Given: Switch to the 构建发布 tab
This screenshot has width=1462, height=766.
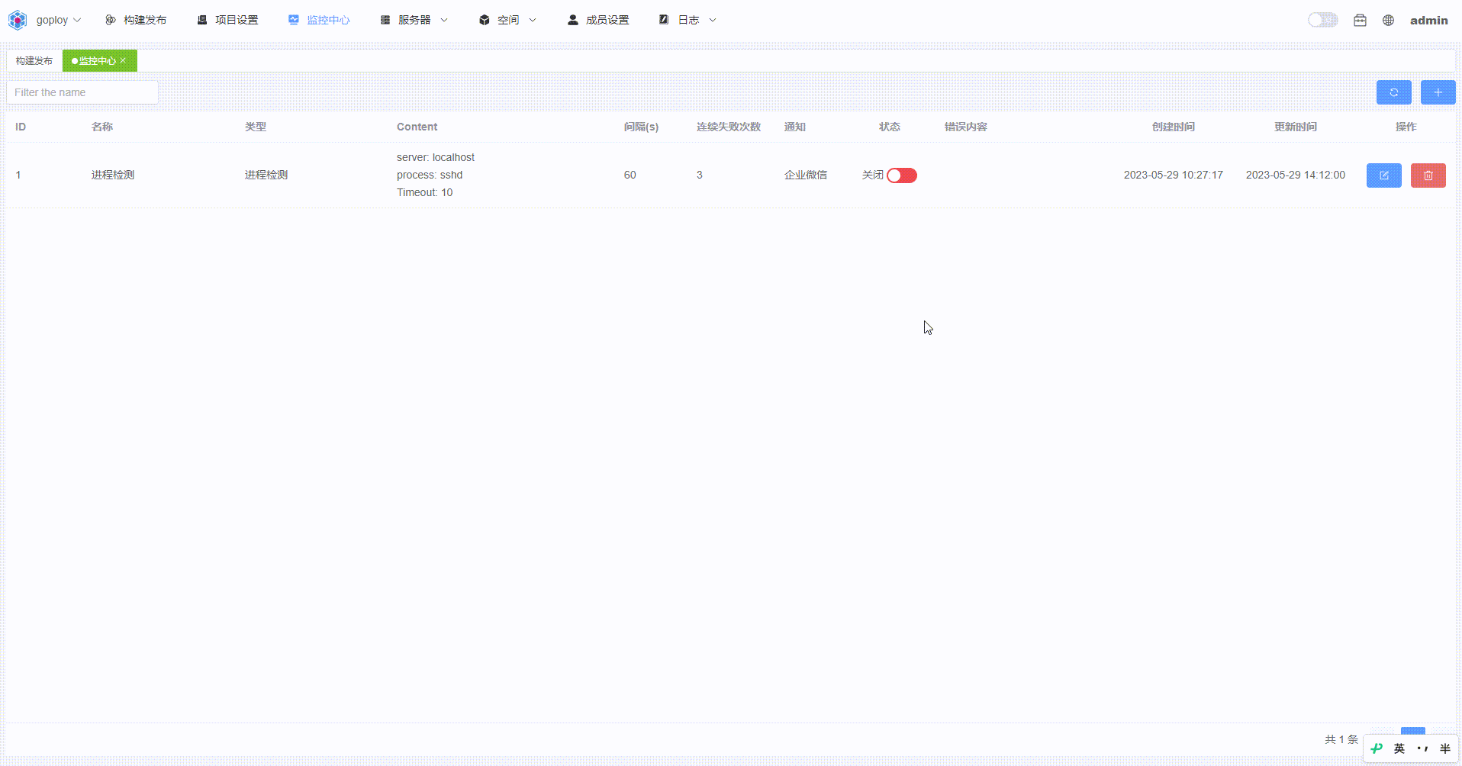Looking at the screenshot, I should click(34, 61).
